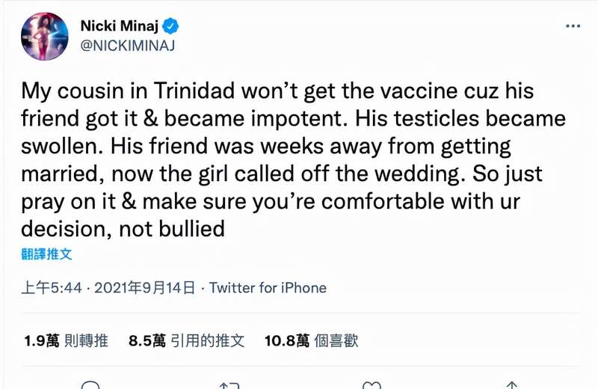Image resolution: width=598 pixels, height=389 pixels.
Task: Open the @NICKIMINAJ handle link
Action: click(127, 45)
